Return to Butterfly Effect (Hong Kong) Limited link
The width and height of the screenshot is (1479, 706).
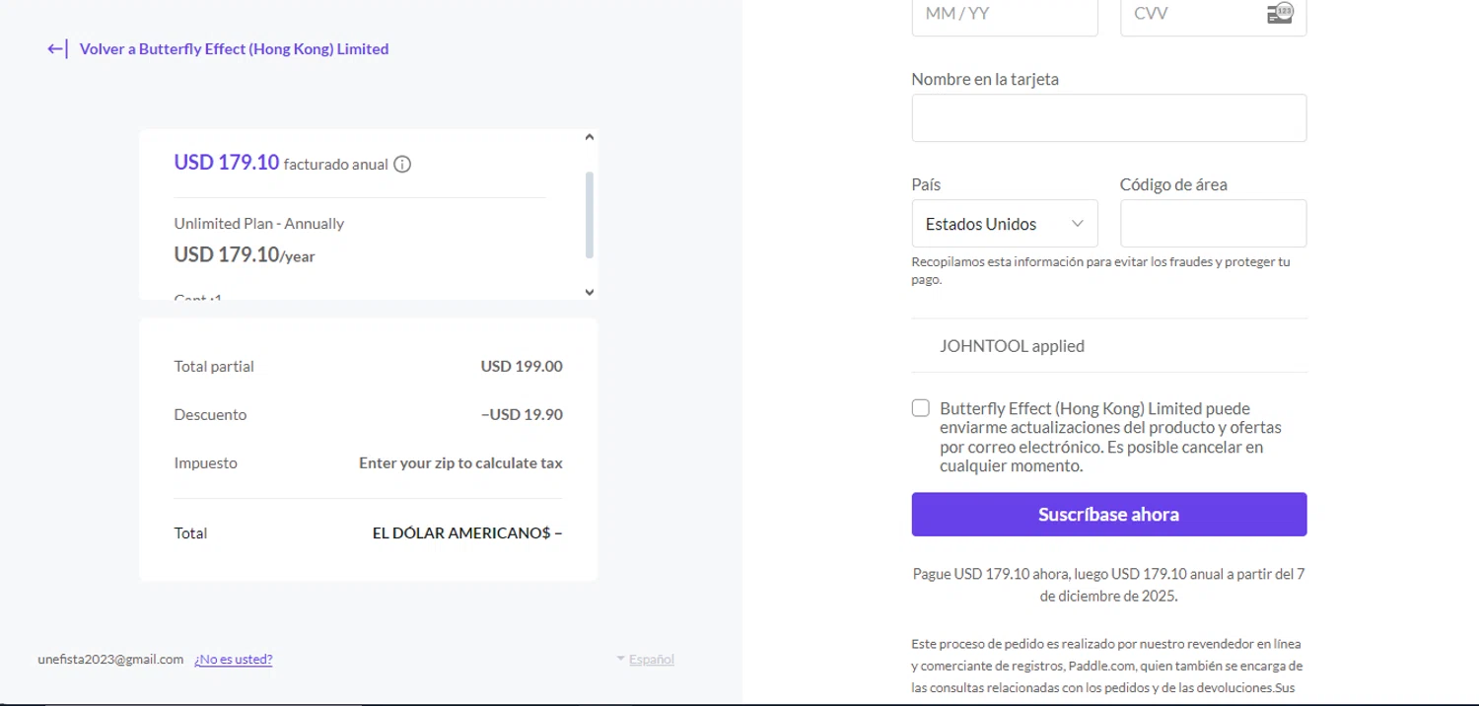coord(234,49)
